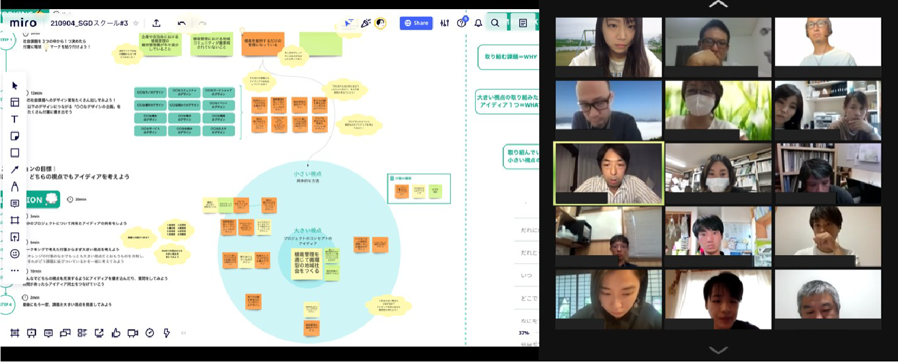Viewport: 898px width, 362px height.
Task: Open the Reactions party popper
Action: click(x=366, y=23)
